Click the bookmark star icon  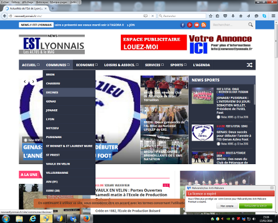pos(211,16)
